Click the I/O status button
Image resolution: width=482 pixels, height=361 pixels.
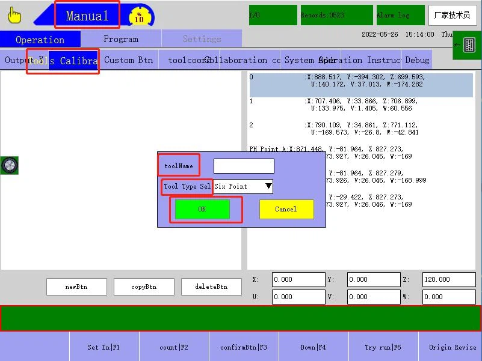click(273, 15)
